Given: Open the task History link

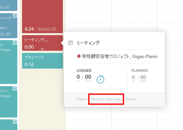Looking at the screenshot, I should tap(131, 99).
